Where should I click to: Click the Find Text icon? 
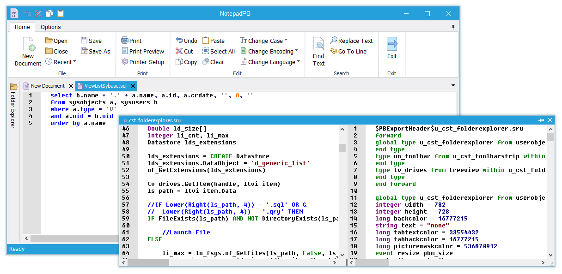point(318,44)
